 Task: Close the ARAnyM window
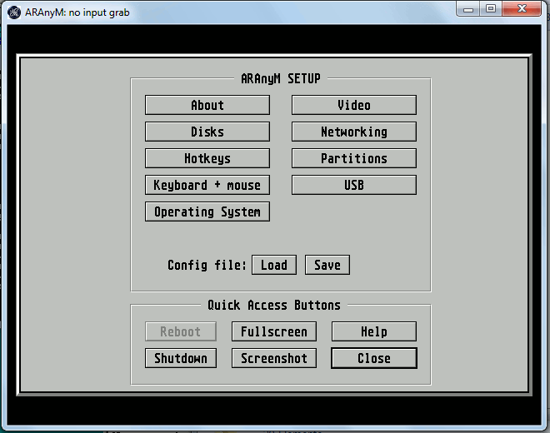[522, 9]
